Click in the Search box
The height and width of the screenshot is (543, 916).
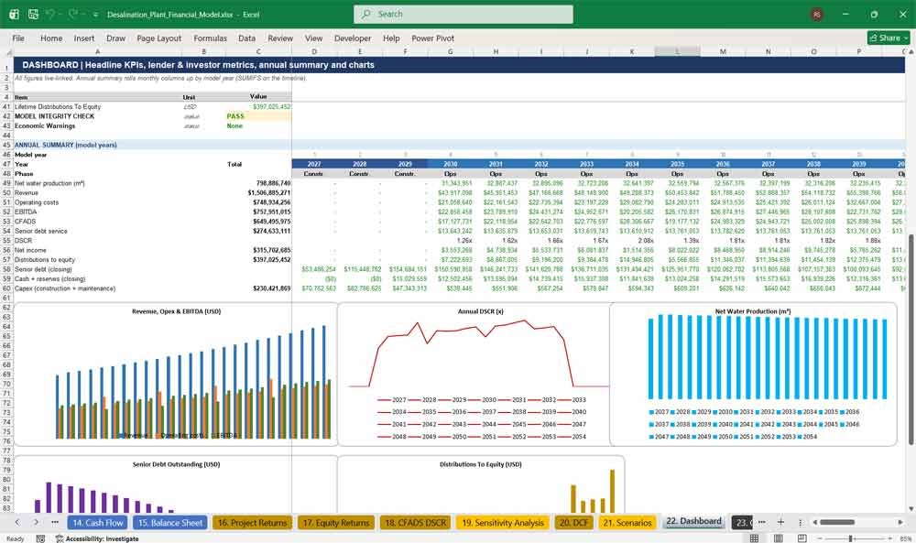click(x=463, y=14)
